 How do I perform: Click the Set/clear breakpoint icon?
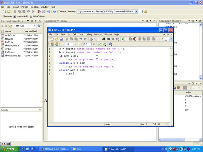(x=130, y=39)
